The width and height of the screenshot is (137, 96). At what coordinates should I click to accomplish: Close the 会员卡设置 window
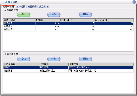[134, 2]
